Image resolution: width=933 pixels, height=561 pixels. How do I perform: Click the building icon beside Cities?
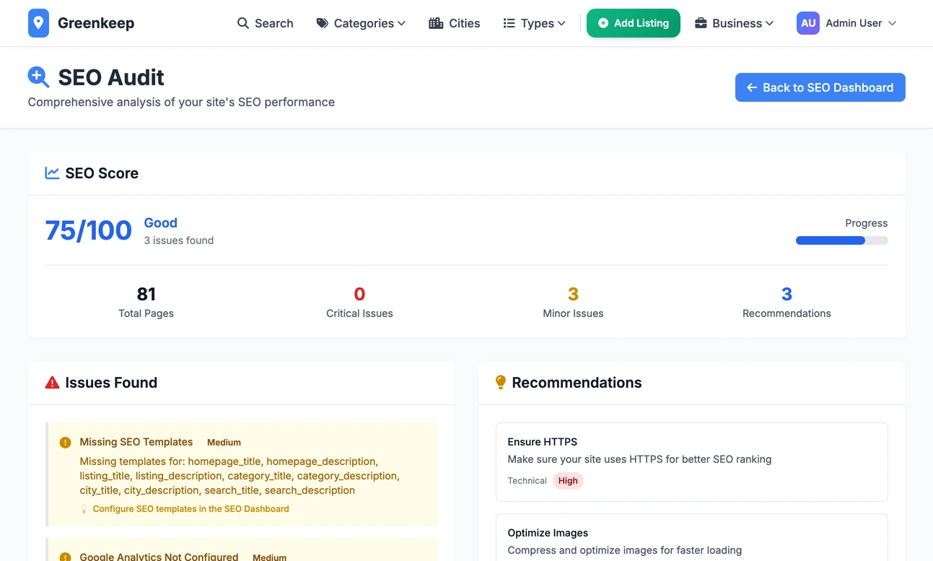point(436,23)
